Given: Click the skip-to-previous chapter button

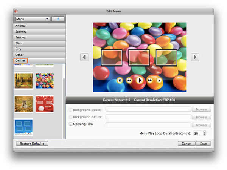Looking at the screenshot, I should pyautogui.click(x=120, y=80).
